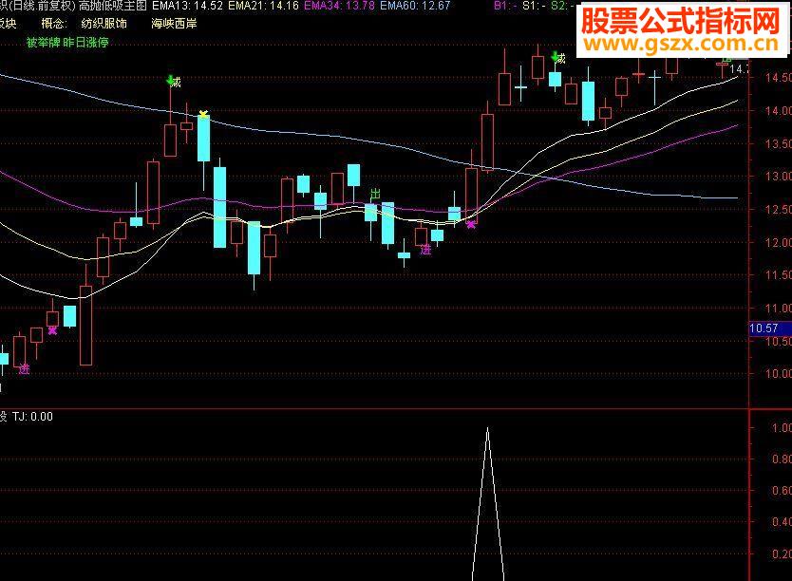Screen dimensions: 792x581
Task: Click the green 被举牌 昨日涨停 tag
Action: (67, 43)
